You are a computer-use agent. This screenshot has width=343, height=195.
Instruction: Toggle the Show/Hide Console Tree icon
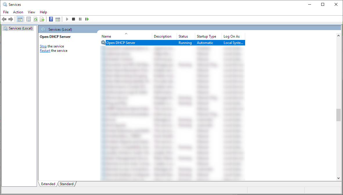point(20,19)
